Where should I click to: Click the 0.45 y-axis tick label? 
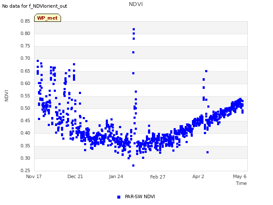point(26,120)
